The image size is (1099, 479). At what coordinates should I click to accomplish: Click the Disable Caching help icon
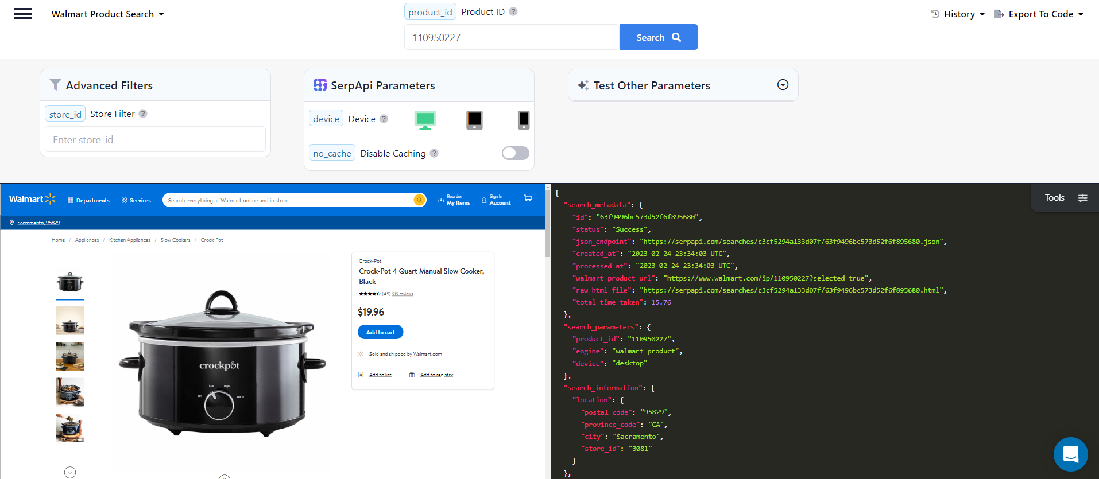(x=434, y=153)
